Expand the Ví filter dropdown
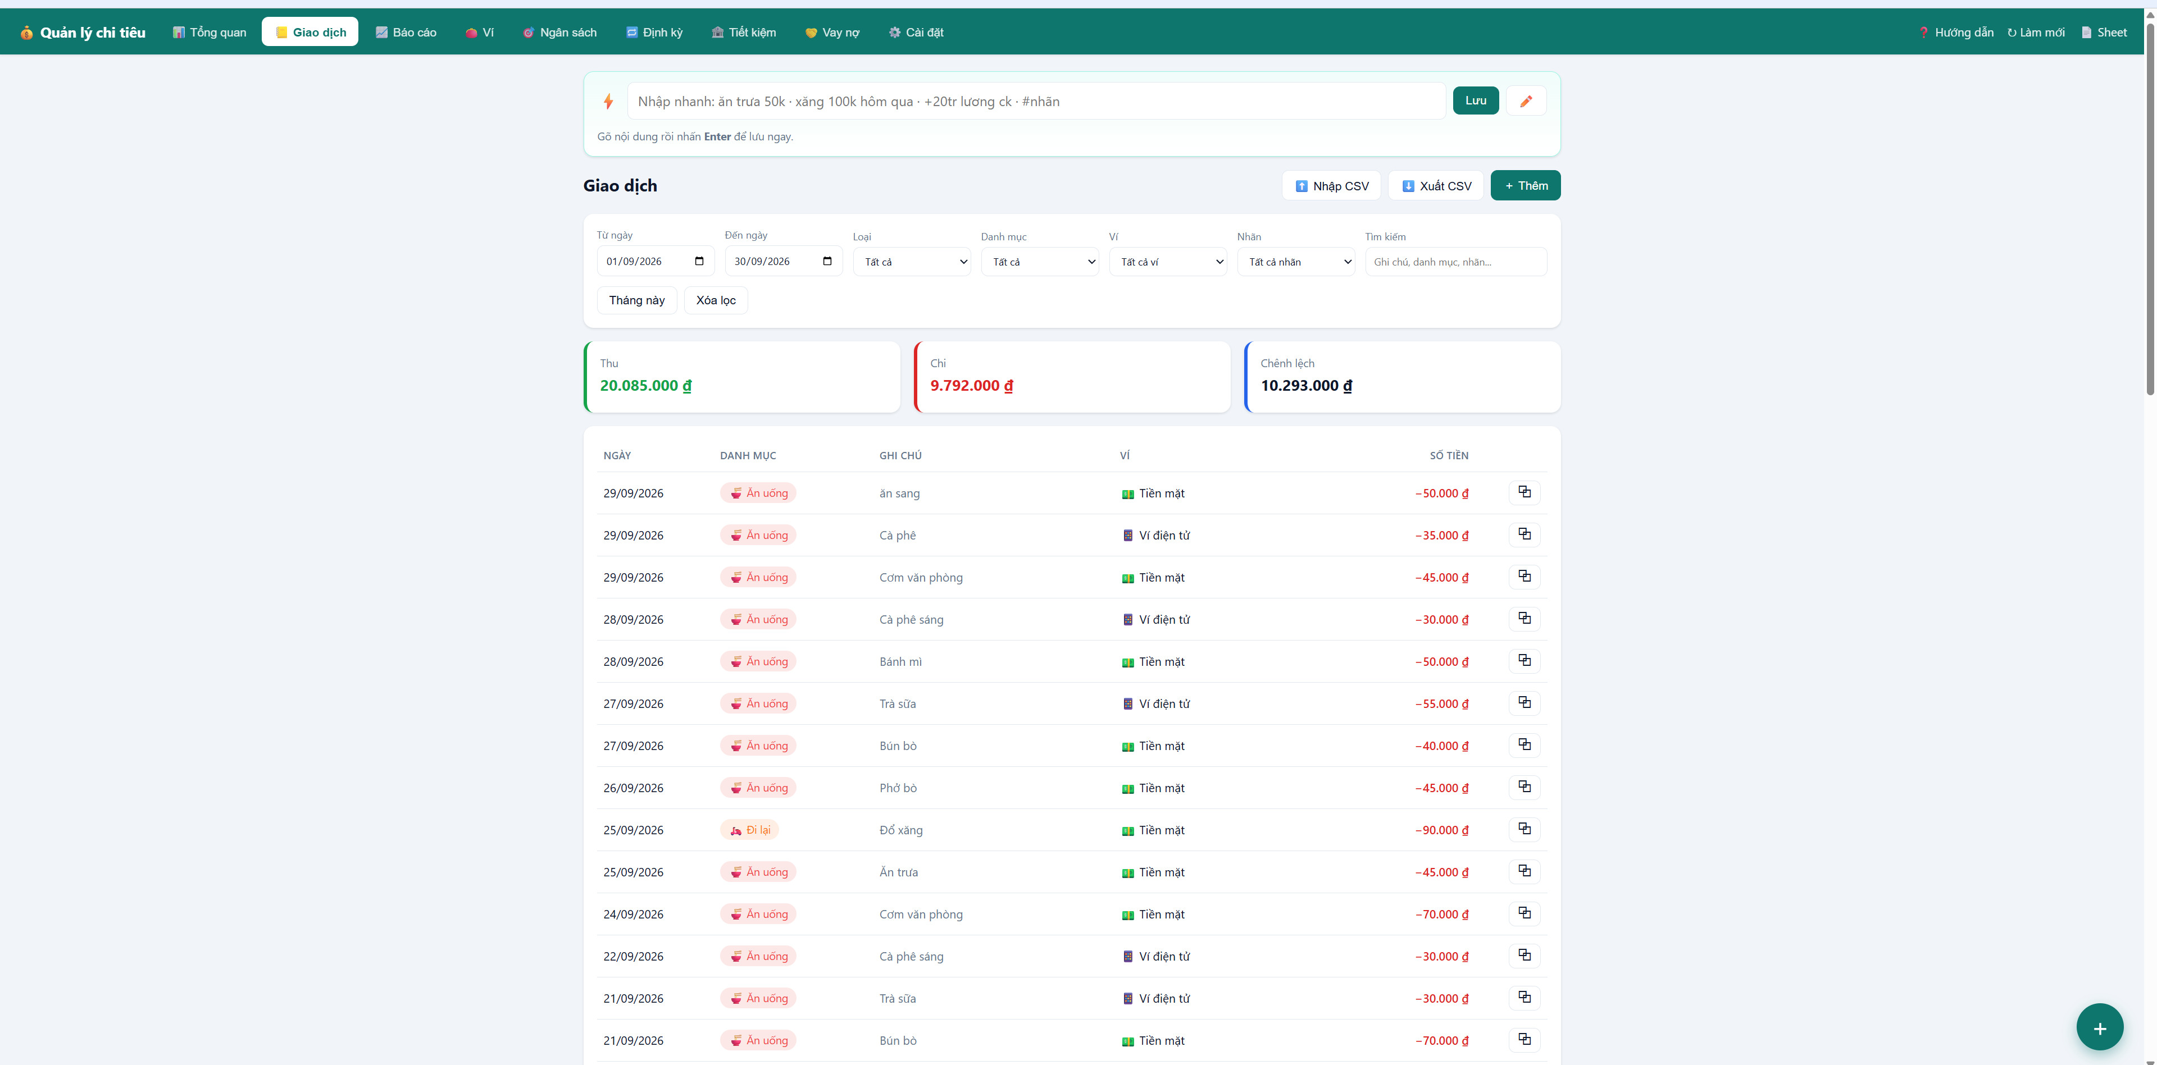This screenshot has height=1065, width=2157. [x=1167, y=262]
